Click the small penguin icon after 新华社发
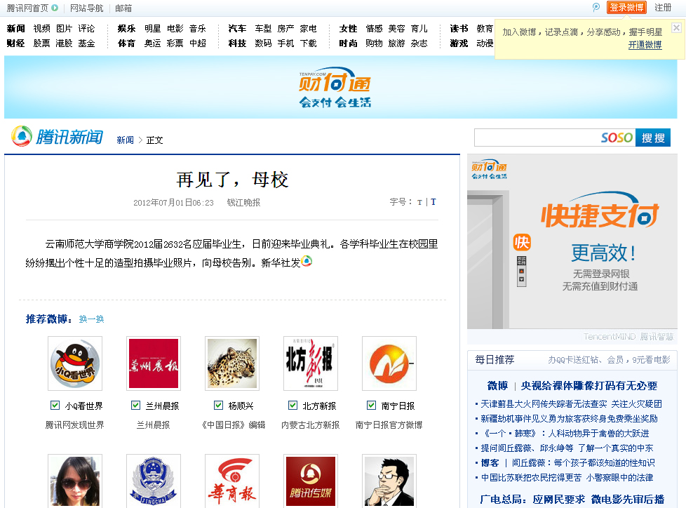This screenshot has height=508, width=686. coord(307,261)
